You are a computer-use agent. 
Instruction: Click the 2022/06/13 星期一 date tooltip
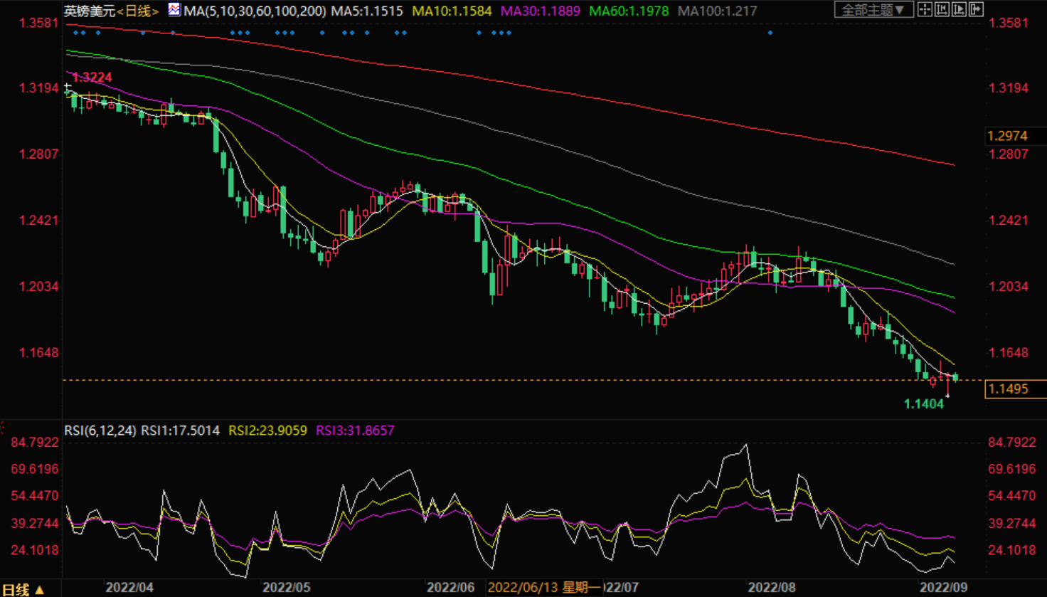tap(546, 588)
